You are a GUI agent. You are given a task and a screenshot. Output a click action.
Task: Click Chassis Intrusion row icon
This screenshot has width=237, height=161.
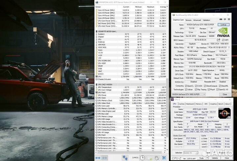point(96,79)
